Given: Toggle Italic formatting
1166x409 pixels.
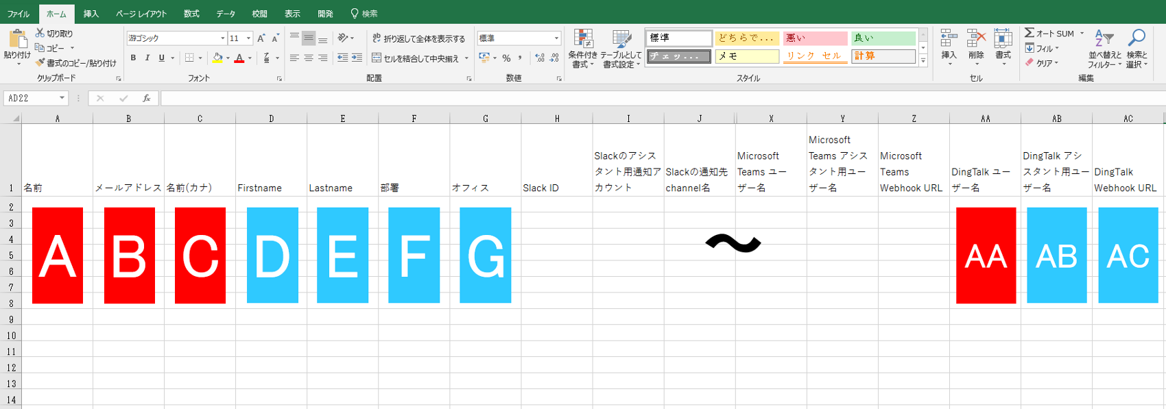Looking at the screenshot, I should point(147,58).
